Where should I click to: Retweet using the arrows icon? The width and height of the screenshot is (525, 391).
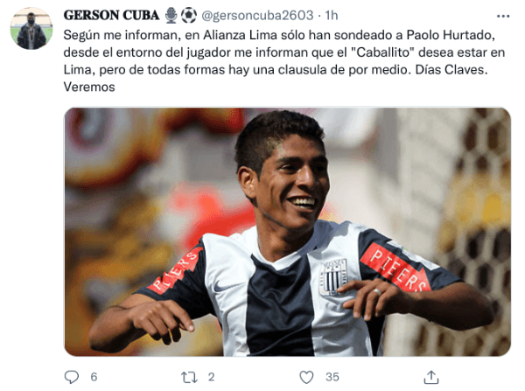click(189, 377)
